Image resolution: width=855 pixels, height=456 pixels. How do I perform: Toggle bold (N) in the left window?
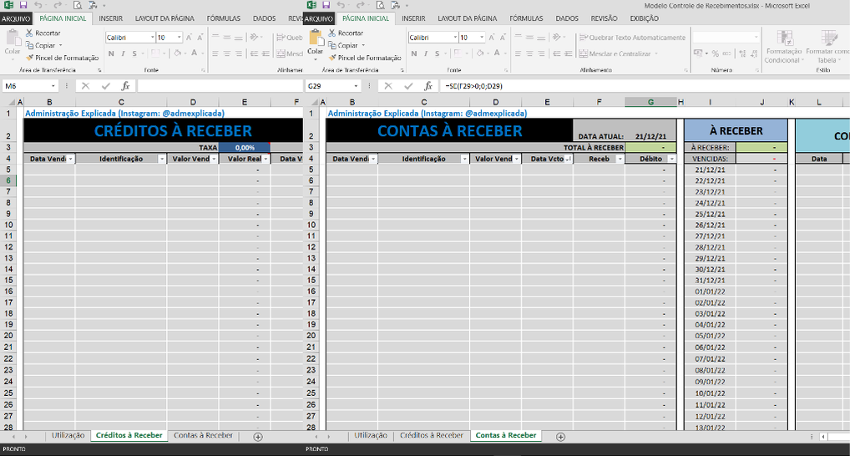click(x=111, y=53)
